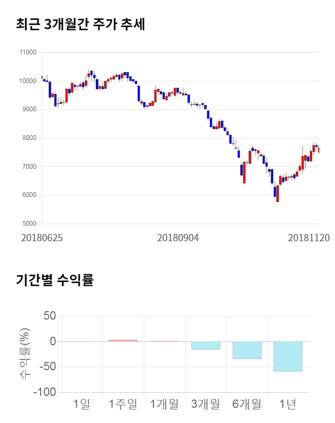The image size is (335, 423).
Task: Select the 20180625 start date label
Action: pos(42,238)
